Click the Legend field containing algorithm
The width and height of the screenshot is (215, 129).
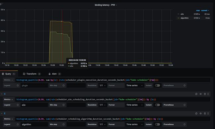pos(34,124)
